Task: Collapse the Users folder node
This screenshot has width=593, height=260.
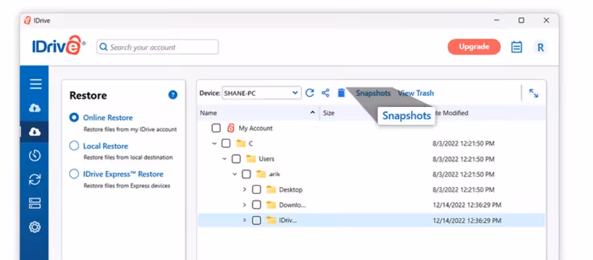Action: (225, 159)
